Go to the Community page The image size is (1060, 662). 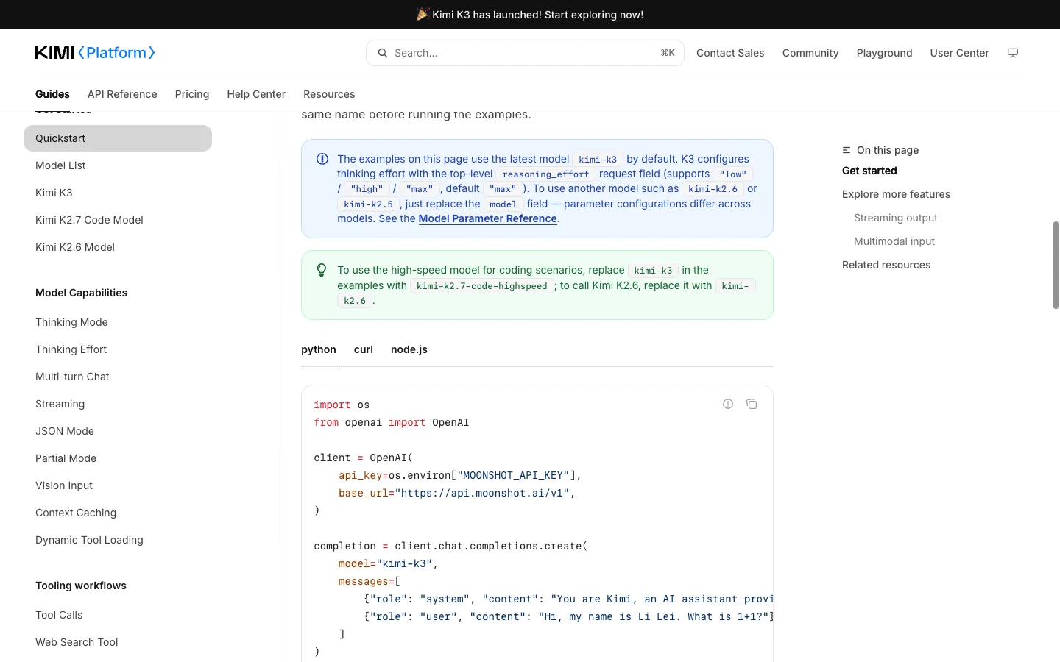[x=810, y=53]
